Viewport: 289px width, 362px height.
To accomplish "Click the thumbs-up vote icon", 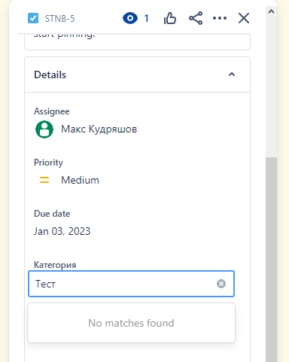I will coord(170,18).
